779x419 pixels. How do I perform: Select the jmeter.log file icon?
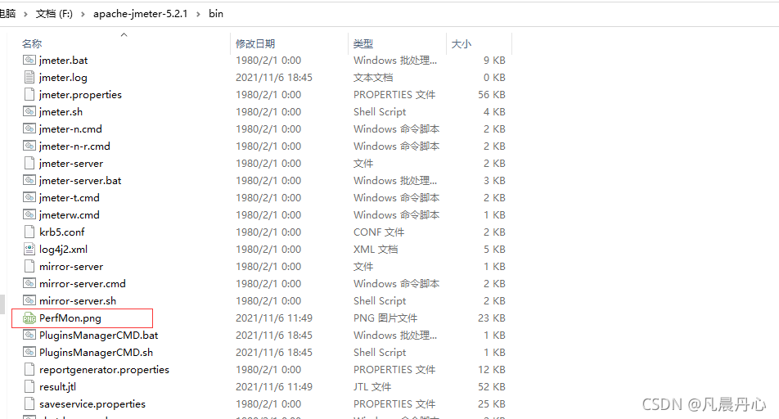pyautogui.click(x=29, y=77)
